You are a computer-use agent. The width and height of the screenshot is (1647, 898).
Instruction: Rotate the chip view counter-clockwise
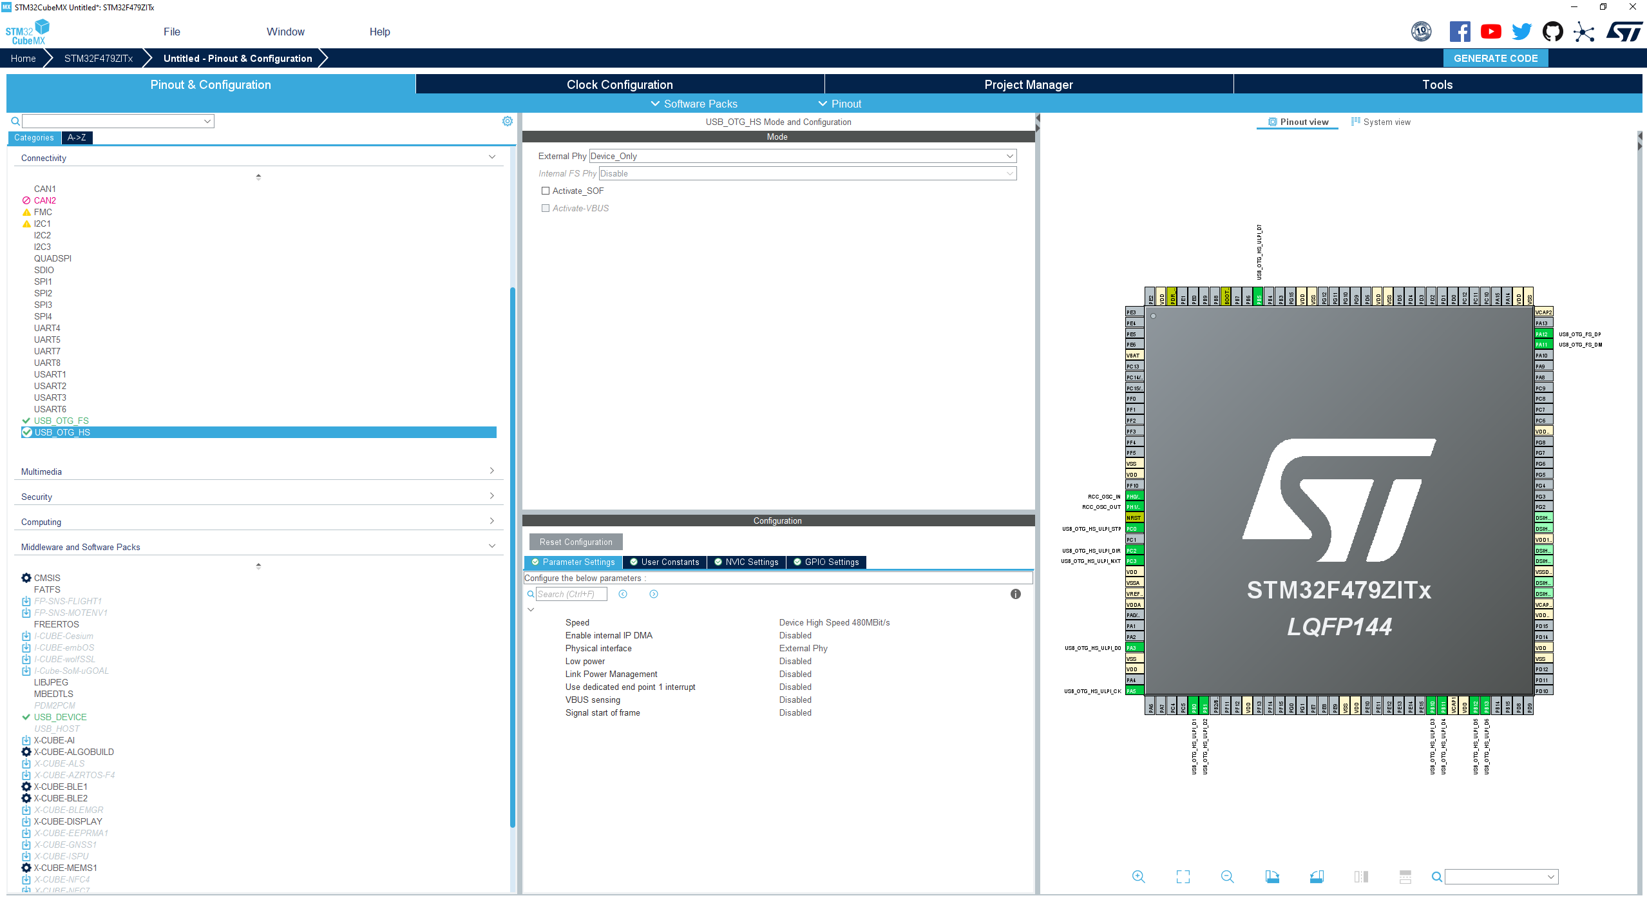pyautogui.click(x=1317, y=877)
